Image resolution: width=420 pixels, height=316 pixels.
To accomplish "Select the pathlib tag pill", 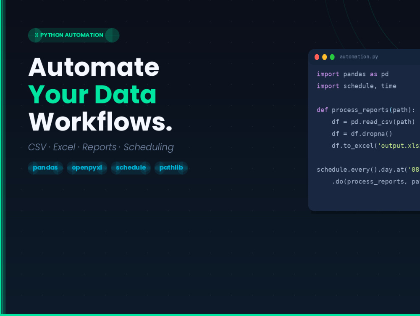I will [171, 168].
